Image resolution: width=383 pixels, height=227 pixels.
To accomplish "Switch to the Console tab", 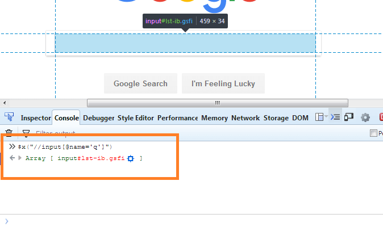I will tap(66, 118).
